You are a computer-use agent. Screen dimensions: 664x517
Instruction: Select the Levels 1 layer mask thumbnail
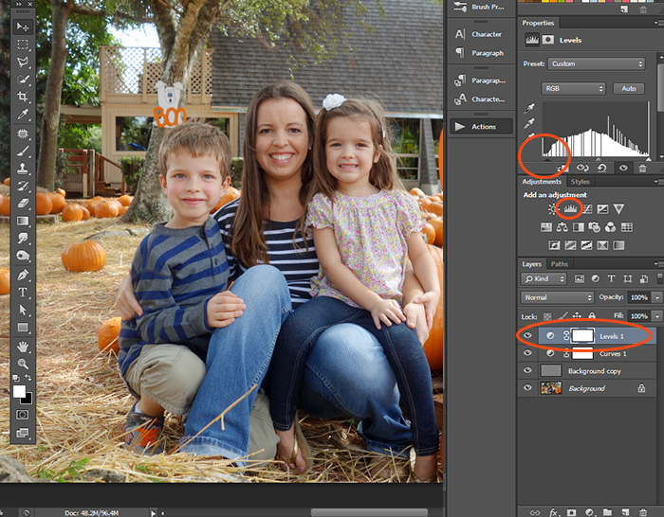point(582,335)
